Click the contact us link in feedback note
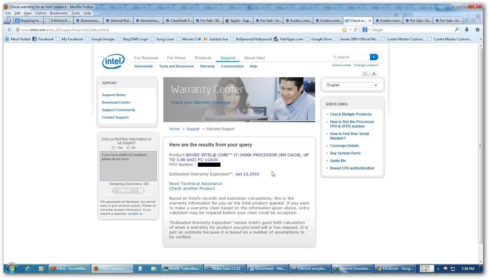Viewport: 489px width, 279px height. pos(135,213)
